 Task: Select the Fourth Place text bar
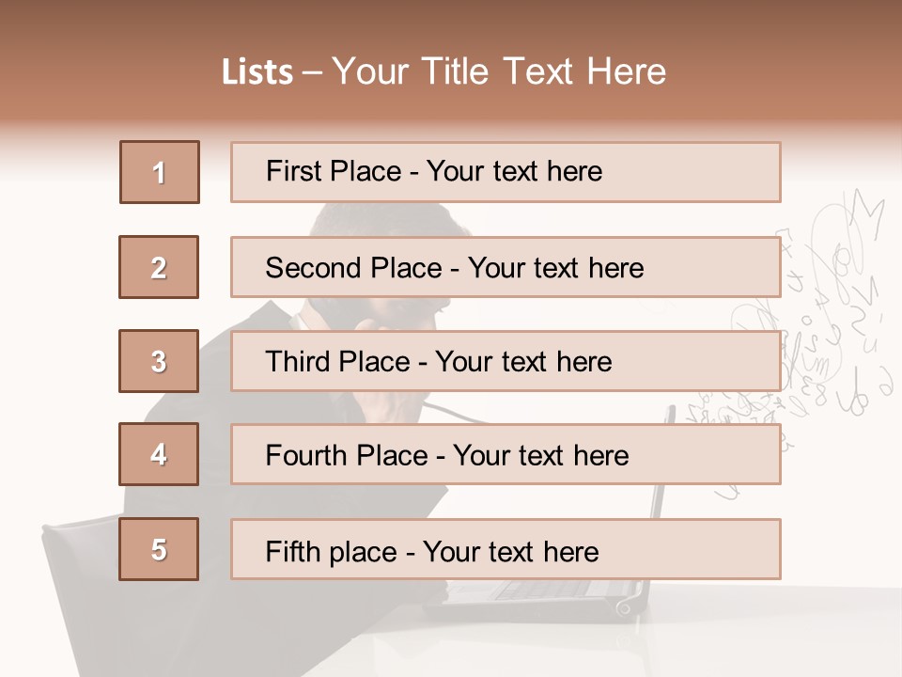[505, 455]
